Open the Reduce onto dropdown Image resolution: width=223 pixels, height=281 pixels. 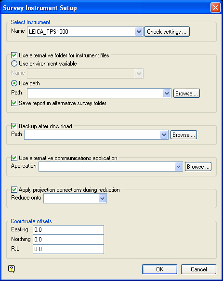point(102,198)
